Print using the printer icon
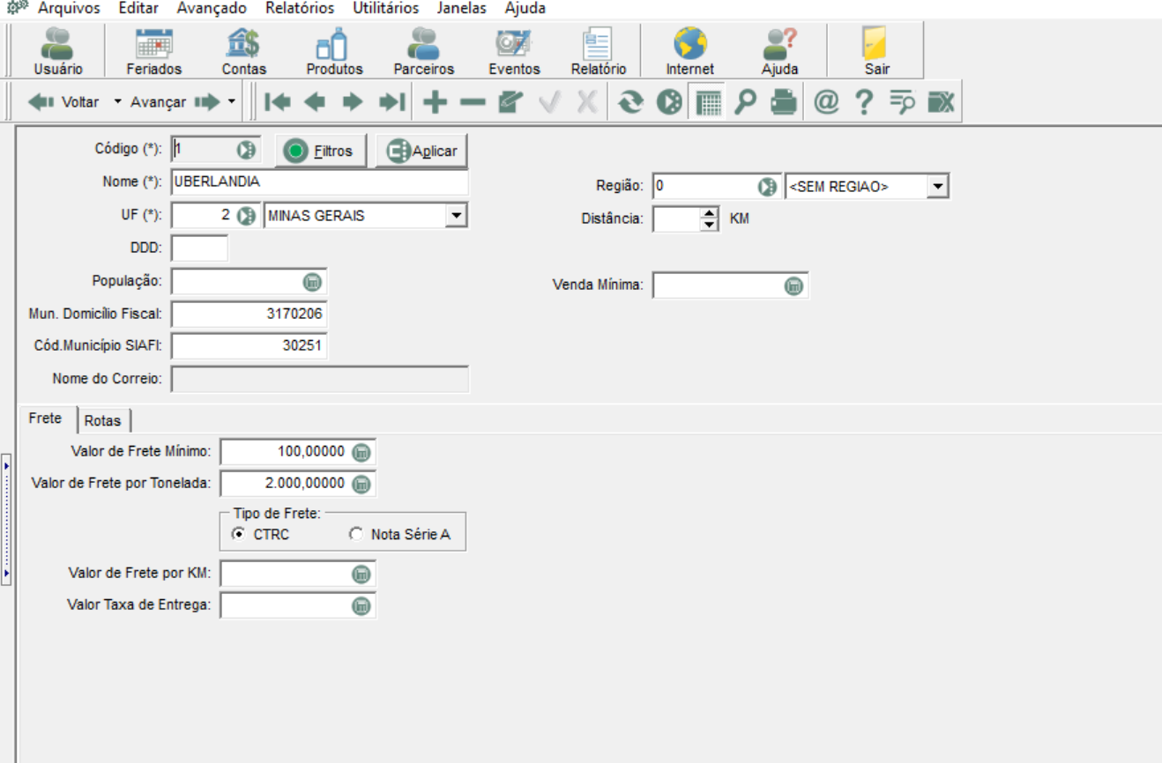1162x763 pixels. coord(784,102)
